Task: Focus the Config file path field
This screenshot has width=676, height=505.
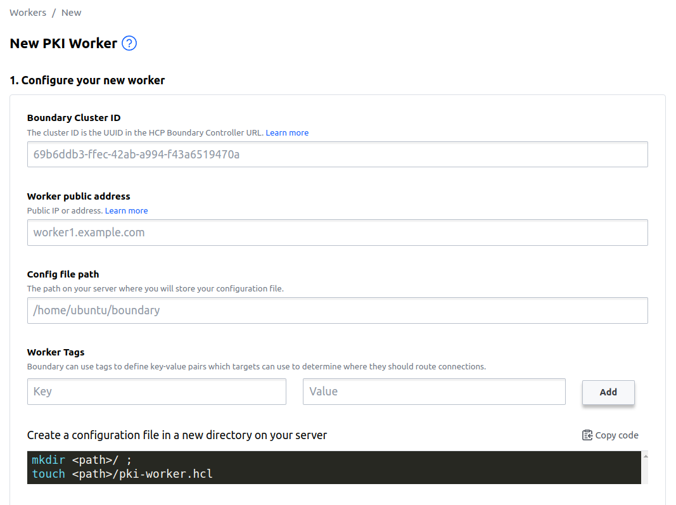Action: pos(337,310)
